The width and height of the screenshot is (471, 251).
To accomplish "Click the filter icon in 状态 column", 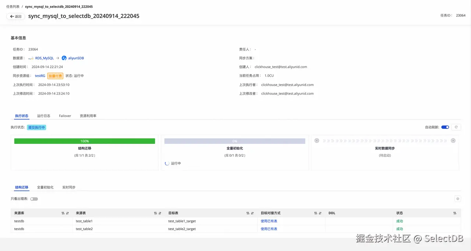I will tap(455, 213).
